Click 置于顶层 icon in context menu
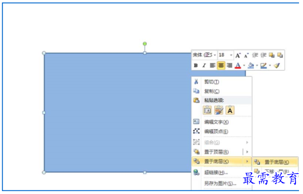Image resolution: width=303 pixels, height=194 pixels. point(196,151)
